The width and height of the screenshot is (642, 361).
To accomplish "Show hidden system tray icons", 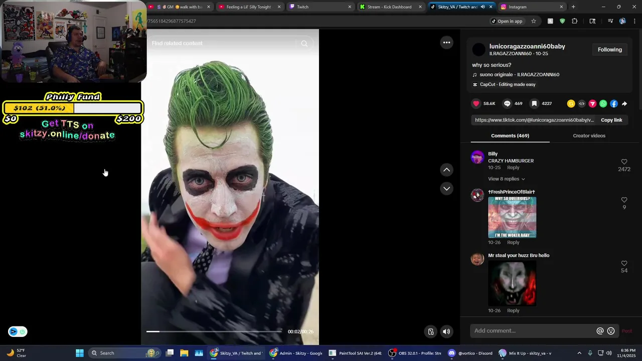I will pyautogui.click(x=579, y=353).
